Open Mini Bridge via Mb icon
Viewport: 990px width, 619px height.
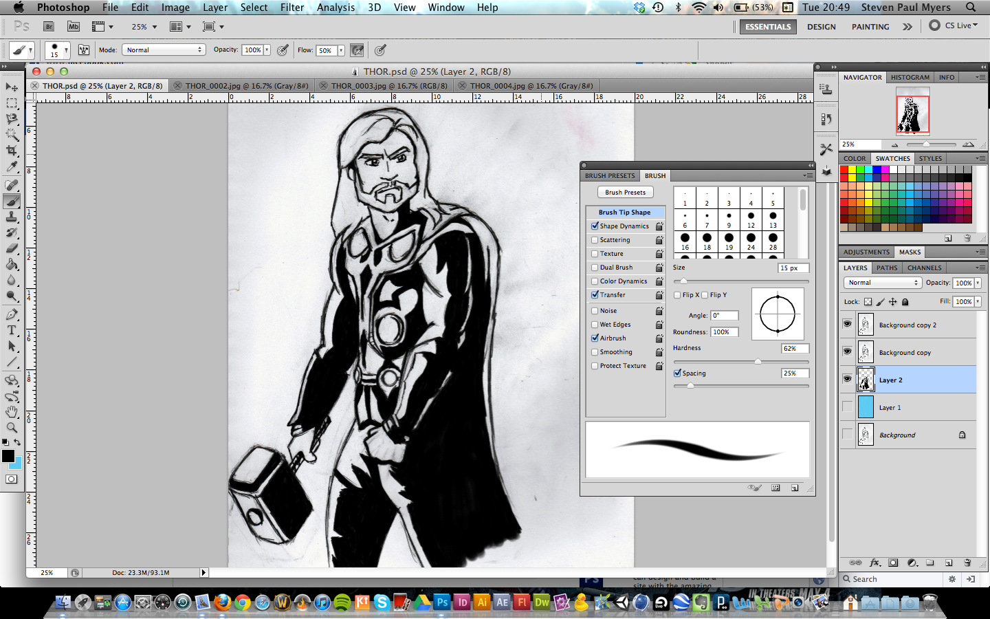pos(74,26)
